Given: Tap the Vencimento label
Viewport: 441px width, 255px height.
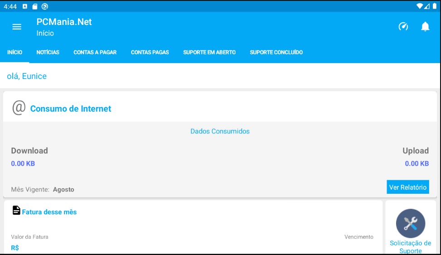Looking at the screenshot, I should click(359, 237).
